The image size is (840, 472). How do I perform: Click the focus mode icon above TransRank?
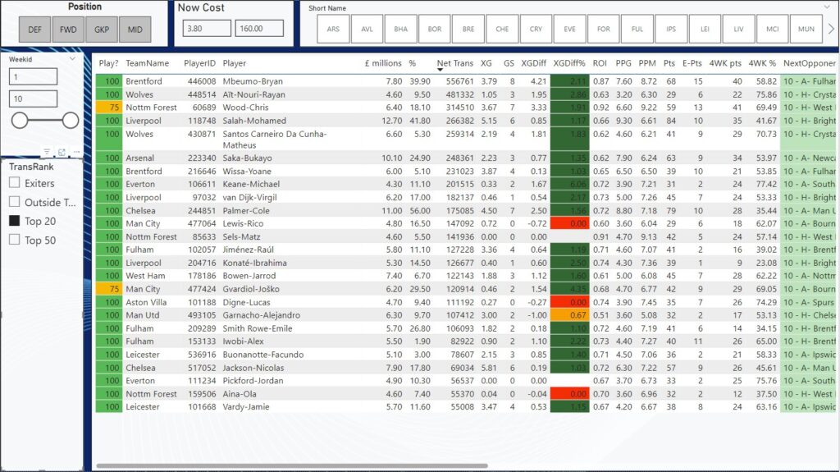pos(62,152)
